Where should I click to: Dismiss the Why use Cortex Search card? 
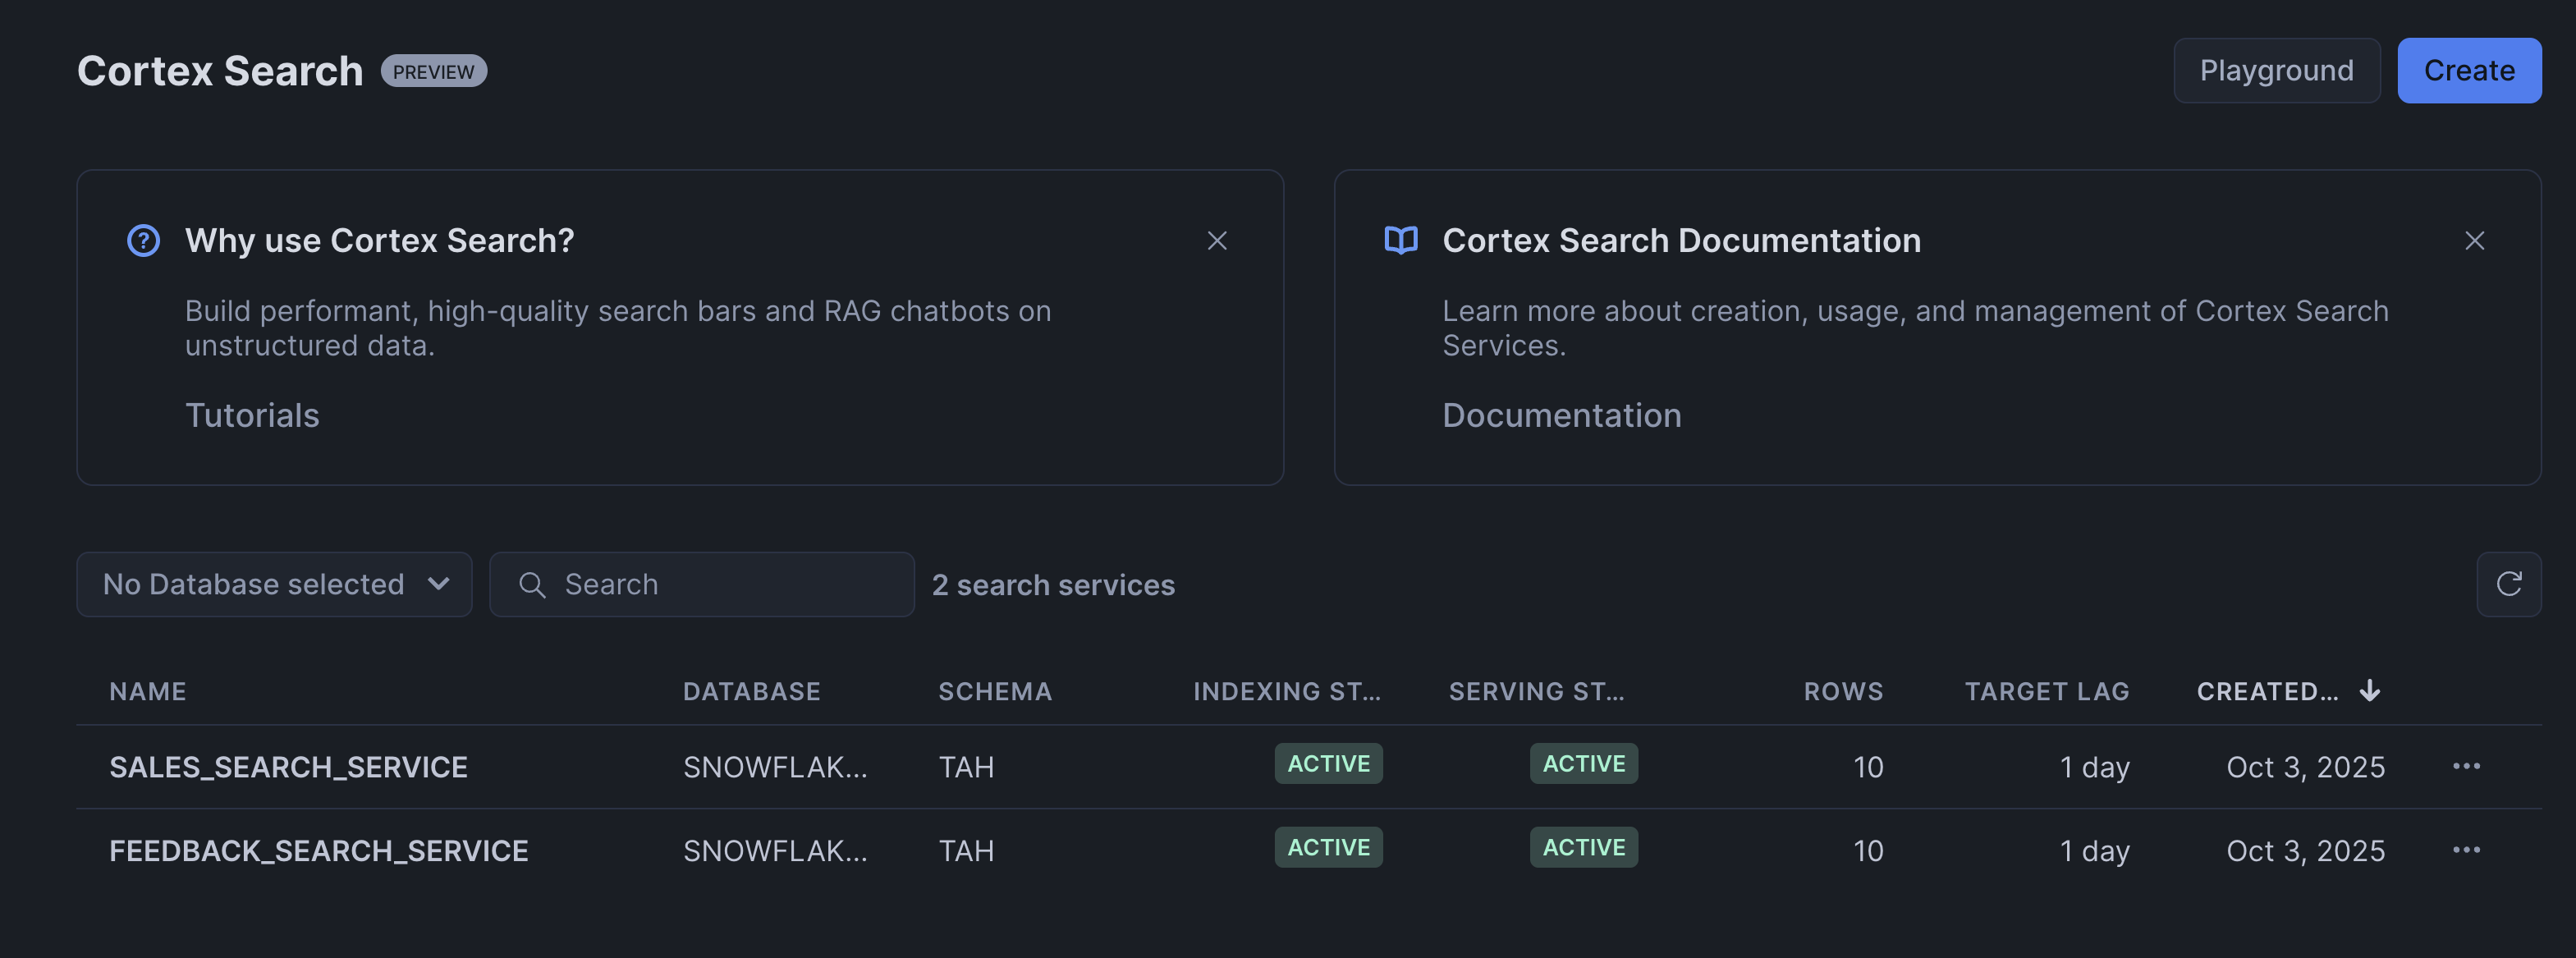(x=1217, y=241)
